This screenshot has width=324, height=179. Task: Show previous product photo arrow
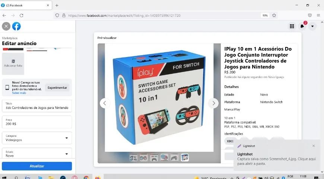tap(105, 103)
